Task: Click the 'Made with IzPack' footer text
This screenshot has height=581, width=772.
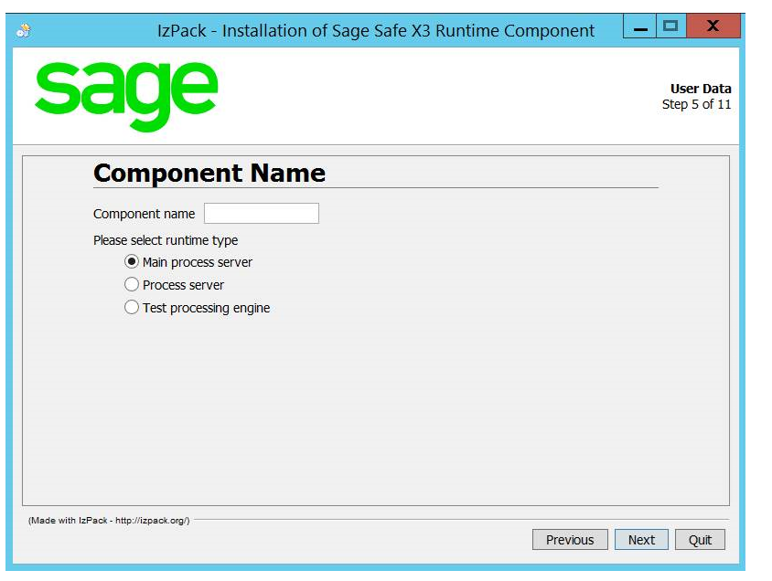Action: pyautogui.click(x=109, y=520)
